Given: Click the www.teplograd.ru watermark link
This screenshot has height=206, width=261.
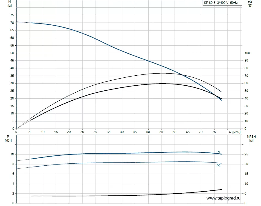Looking at the screenshot, I should pos(223,198).
